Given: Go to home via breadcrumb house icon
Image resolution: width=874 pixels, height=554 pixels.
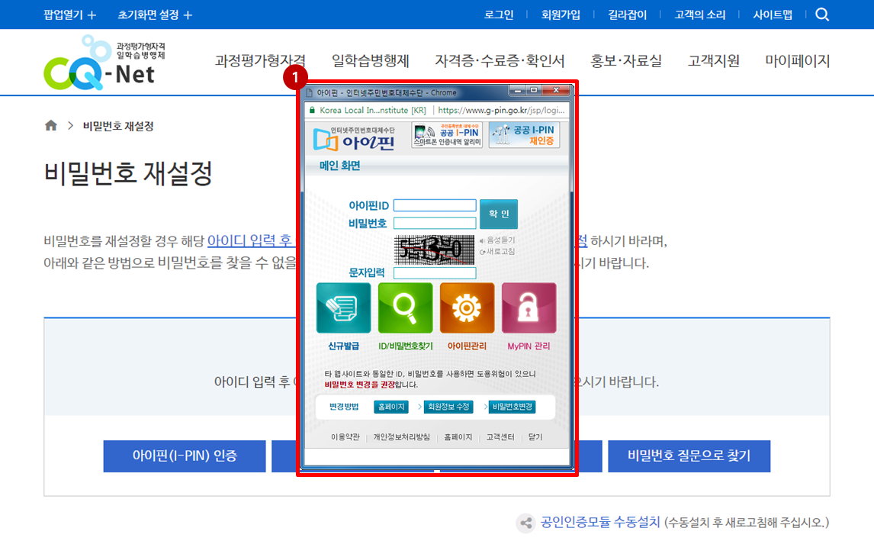Looking at the screenshot, I should tap(51, 126).
